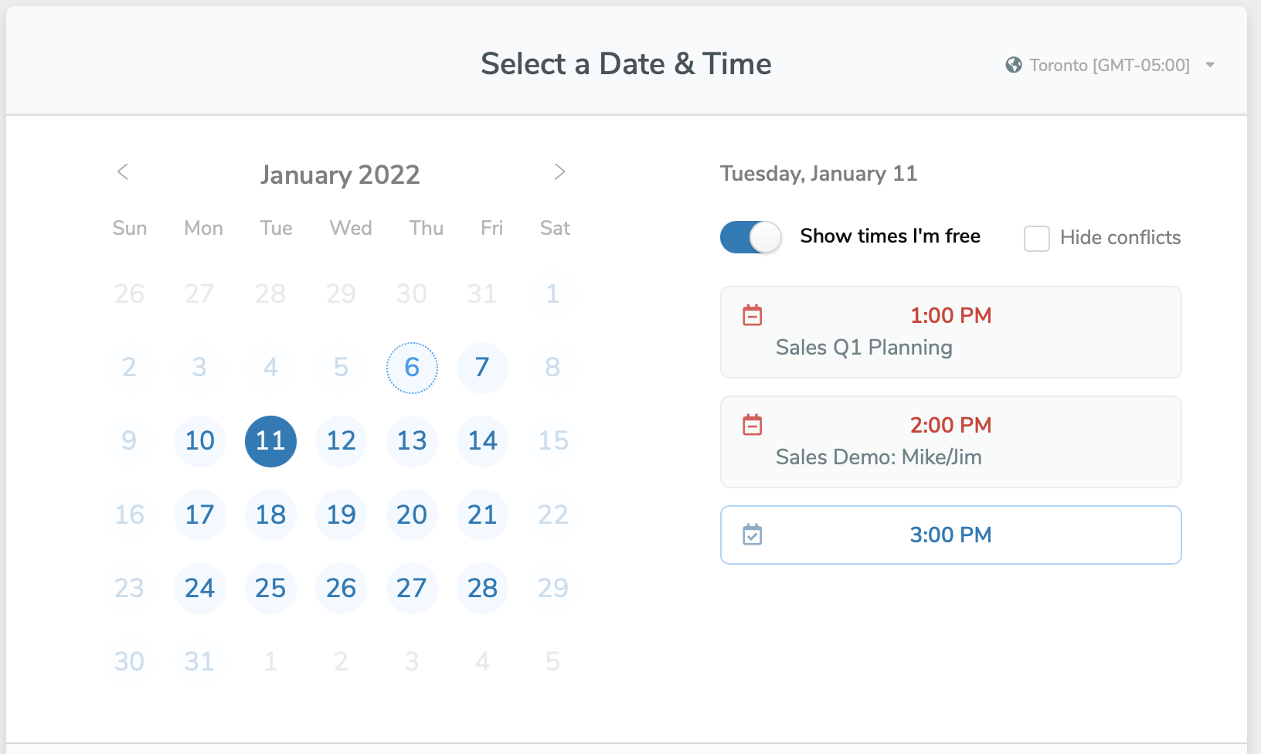1261x754 pixels.
Task: Select January 12 on the calendar
Action: click(x=341, y=441)
